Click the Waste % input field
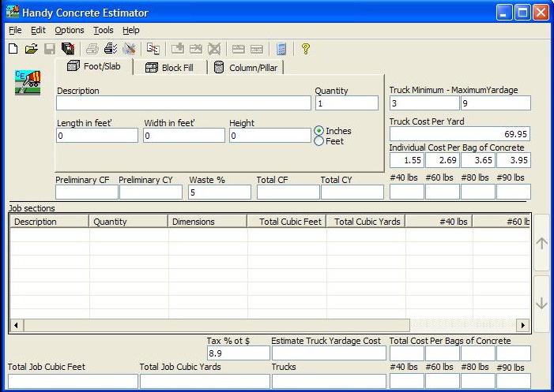The width and height of the screenshot is (554, 392). click(x=219, y=192)
